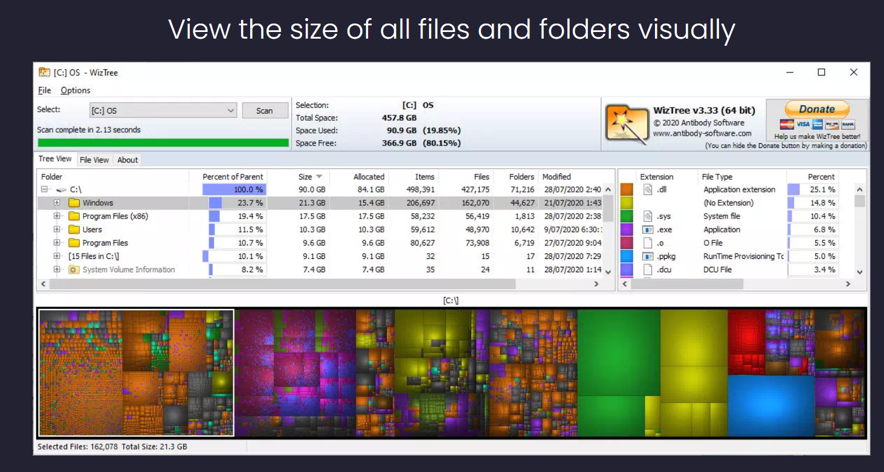This screenshot has width=884, height=472.
Task: Open the Options menu
Action: pos(76,91)
